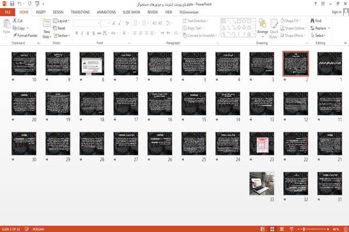
Task: Click Sign in link
Action: point(336,12)
